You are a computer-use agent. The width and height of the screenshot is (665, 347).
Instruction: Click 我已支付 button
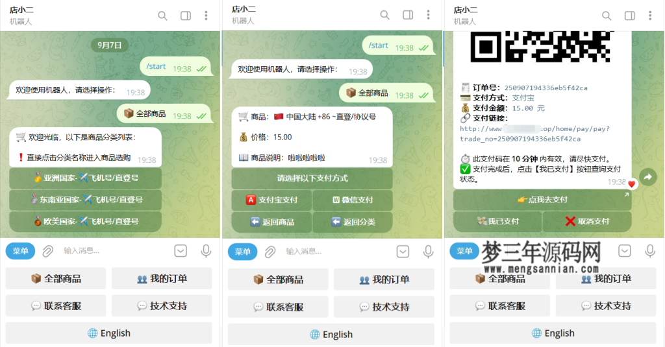pyautogui.click(x=497, y=221)
